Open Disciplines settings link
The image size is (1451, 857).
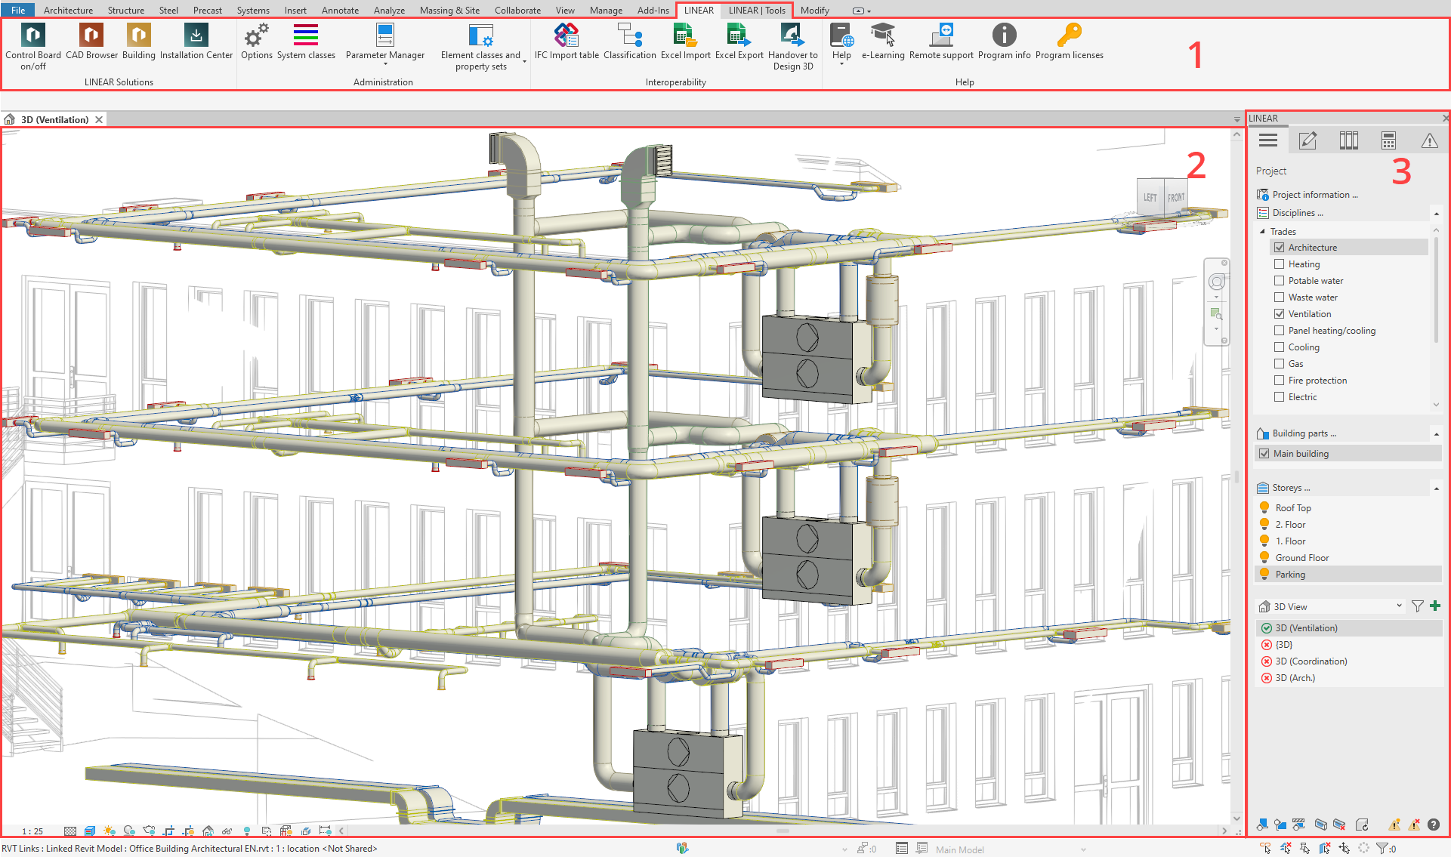[x=1298, y=213]
